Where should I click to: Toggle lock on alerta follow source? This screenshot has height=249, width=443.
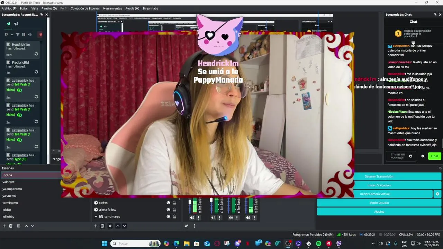174,210
